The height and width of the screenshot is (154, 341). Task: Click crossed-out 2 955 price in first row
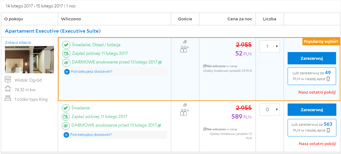[244, 45]
